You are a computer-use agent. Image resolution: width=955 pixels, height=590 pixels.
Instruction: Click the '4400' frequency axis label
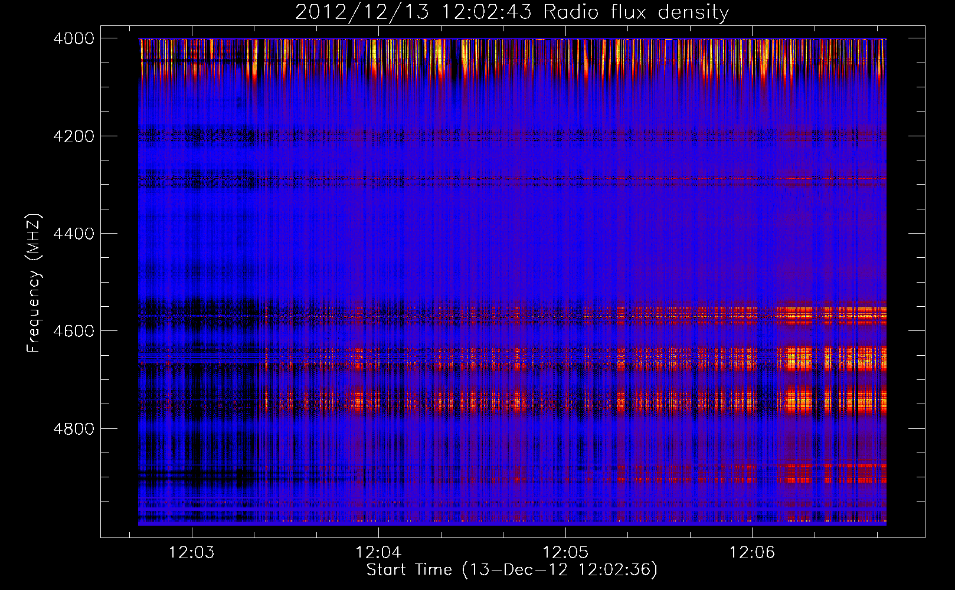pos(74,234)
